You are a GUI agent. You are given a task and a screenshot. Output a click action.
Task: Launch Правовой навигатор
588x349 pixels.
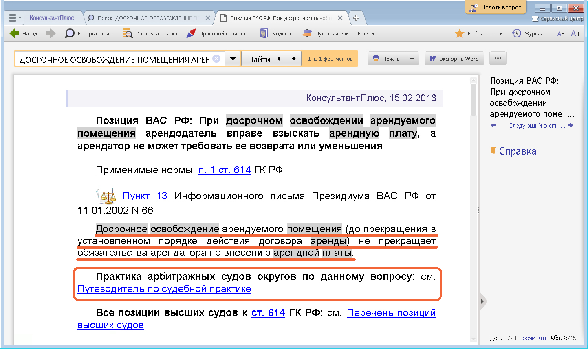(218, 34)
